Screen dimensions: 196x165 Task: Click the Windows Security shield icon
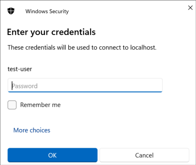[x=11, y=11]
